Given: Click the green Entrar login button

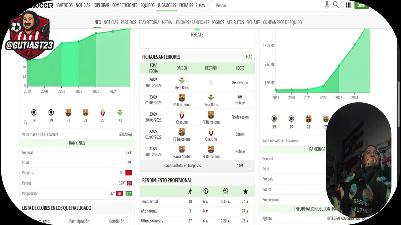Looking at the screenshot, I should coord(361,5).
